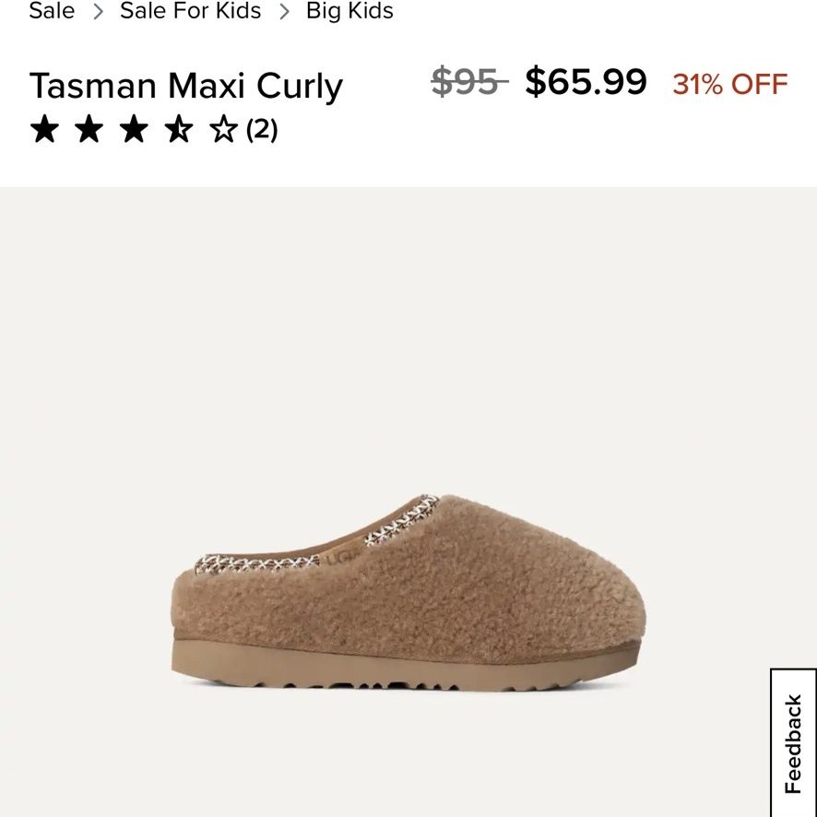Click chevron before Big Kids breadcrumb
Screen dimensions: 817x817
[x=284, y=11]
